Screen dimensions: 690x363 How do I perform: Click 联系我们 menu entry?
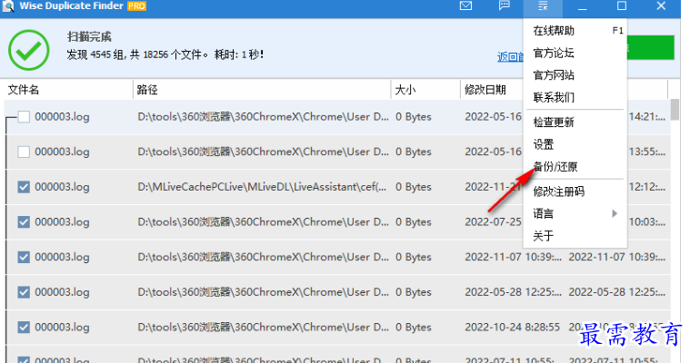click(x=575, y=97)
